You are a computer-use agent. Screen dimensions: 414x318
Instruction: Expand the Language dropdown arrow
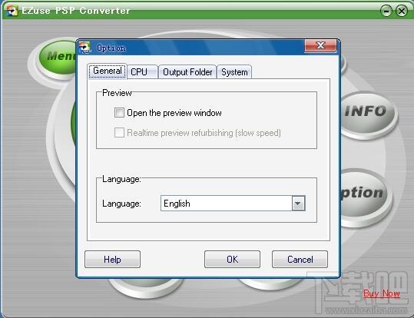click(298, 203)
